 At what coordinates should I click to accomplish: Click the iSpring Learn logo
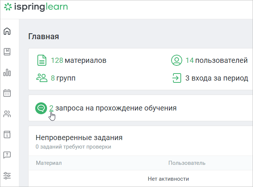point(36,7)
